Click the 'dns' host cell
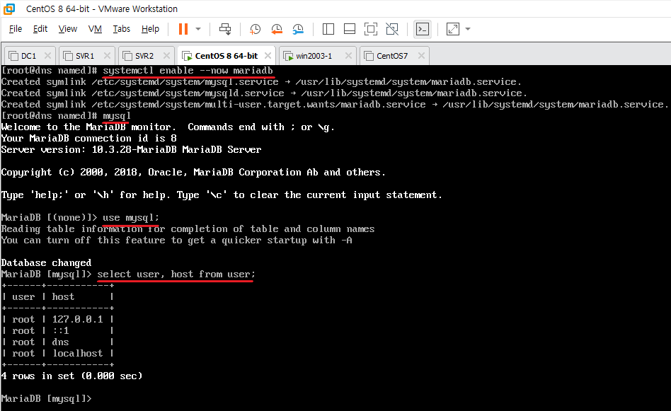The image size is (671, 411). 60,342
